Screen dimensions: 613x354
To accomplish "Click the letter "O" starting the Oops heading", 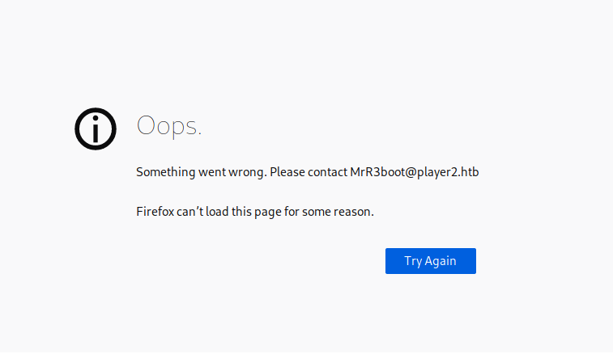I will pyautogui.click(x=146, y=126).
